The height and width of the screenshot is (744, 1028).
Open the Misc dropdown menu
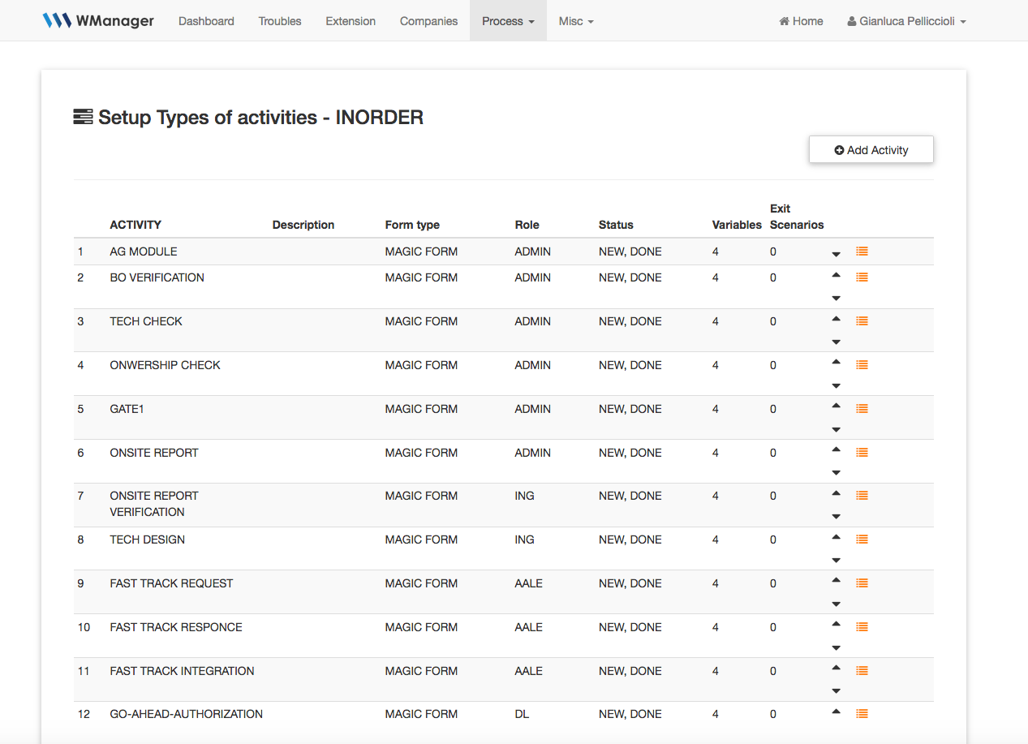[x=576, y=21]
